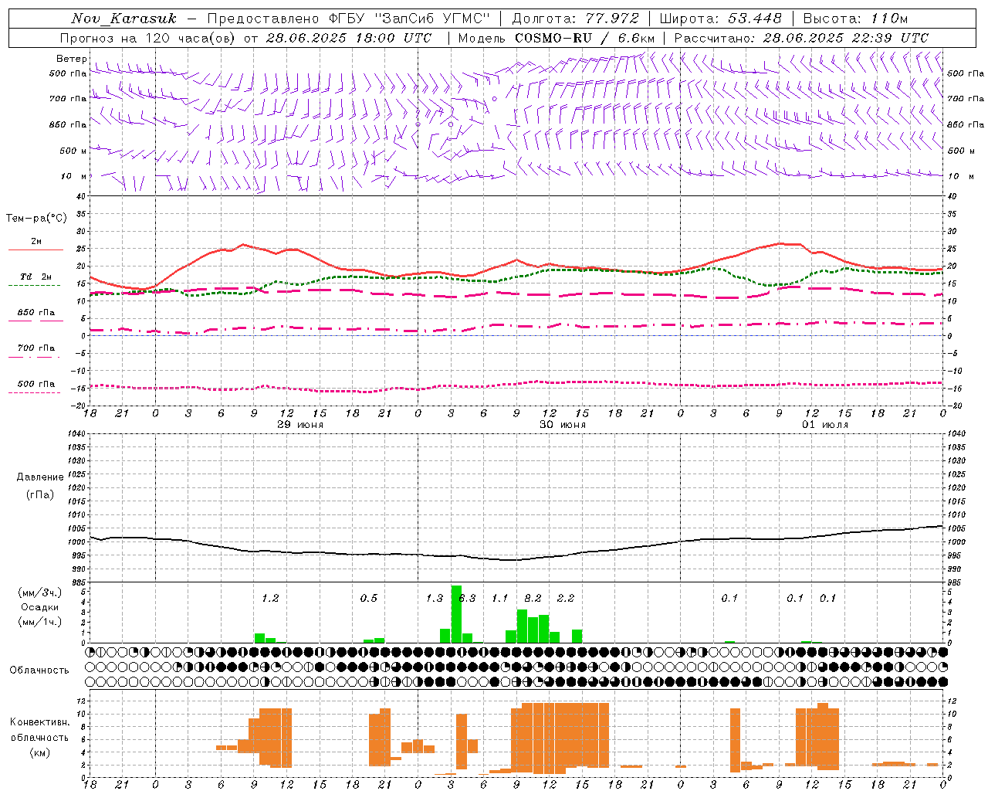Select the Широта: 53.448 value
Viewport: 988px width, 791px height.
721,19
